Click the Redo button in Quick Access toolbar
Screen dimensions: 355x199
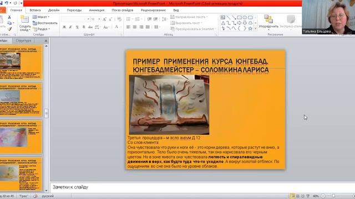click(x=15, y=3)
